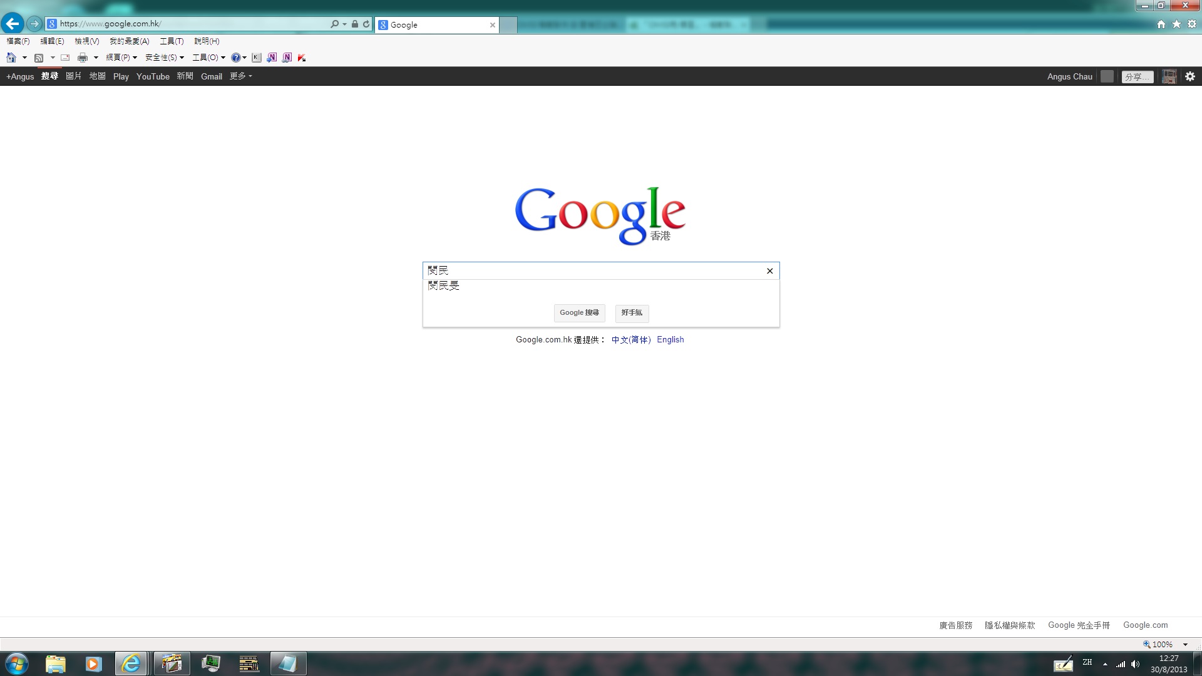The height and width of the screenshot is (676, 1202).
Task: Click the Kaspersky red K icon
Action: coord(302,58)
